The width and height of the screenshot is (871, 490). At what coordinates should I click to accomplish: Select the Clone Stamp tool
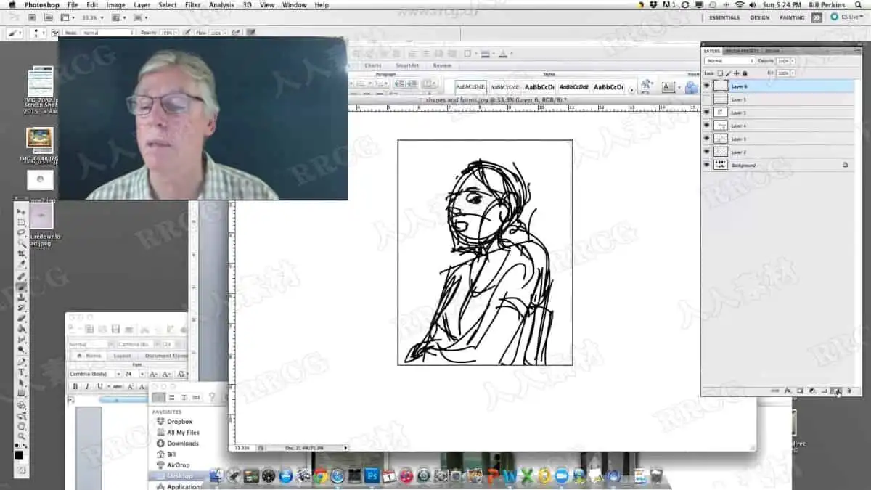point(21,296)
